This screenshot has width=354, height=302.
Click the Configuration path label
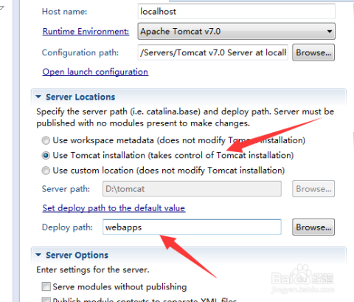[80, 52]
